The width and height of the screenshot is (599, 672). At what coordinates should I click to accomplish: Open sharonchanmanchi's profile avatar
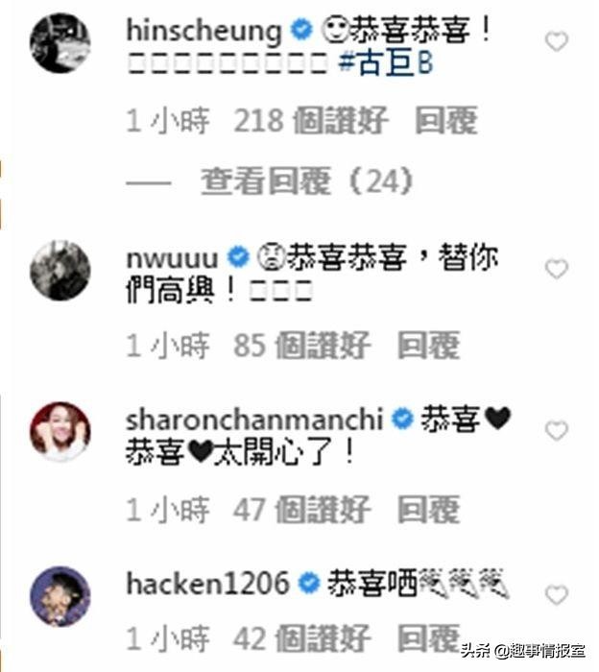pyautogui.click(x=60, y=431)
